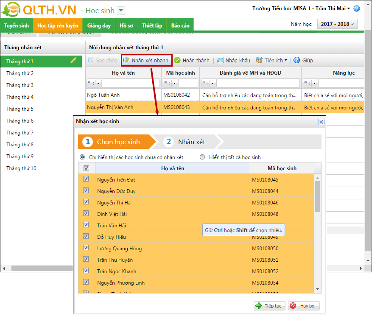Open the Thiết lập tab

(x=152, y=25)
